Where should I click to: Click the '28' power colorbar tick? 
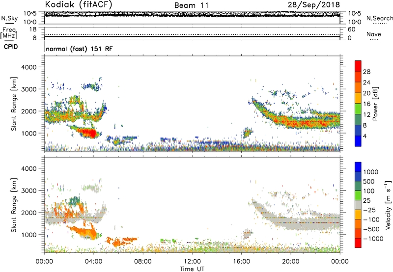pos(366,72)
